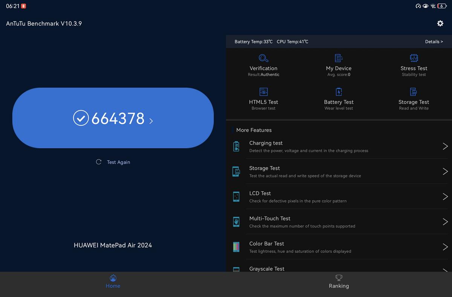Click More Features heading
The height and width of the screenshot is (297, 452).
point(254,130)
